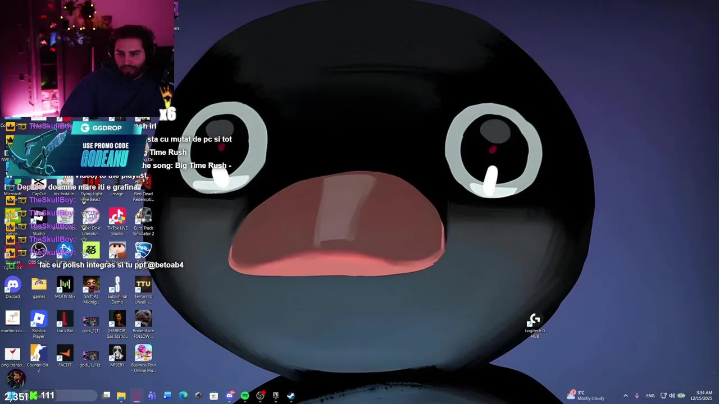Open volume control tray icon

pos(672,396)
